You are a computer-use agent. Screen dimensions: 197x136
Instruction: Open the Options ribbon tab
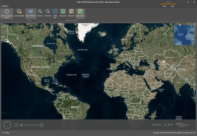[5, 6]
